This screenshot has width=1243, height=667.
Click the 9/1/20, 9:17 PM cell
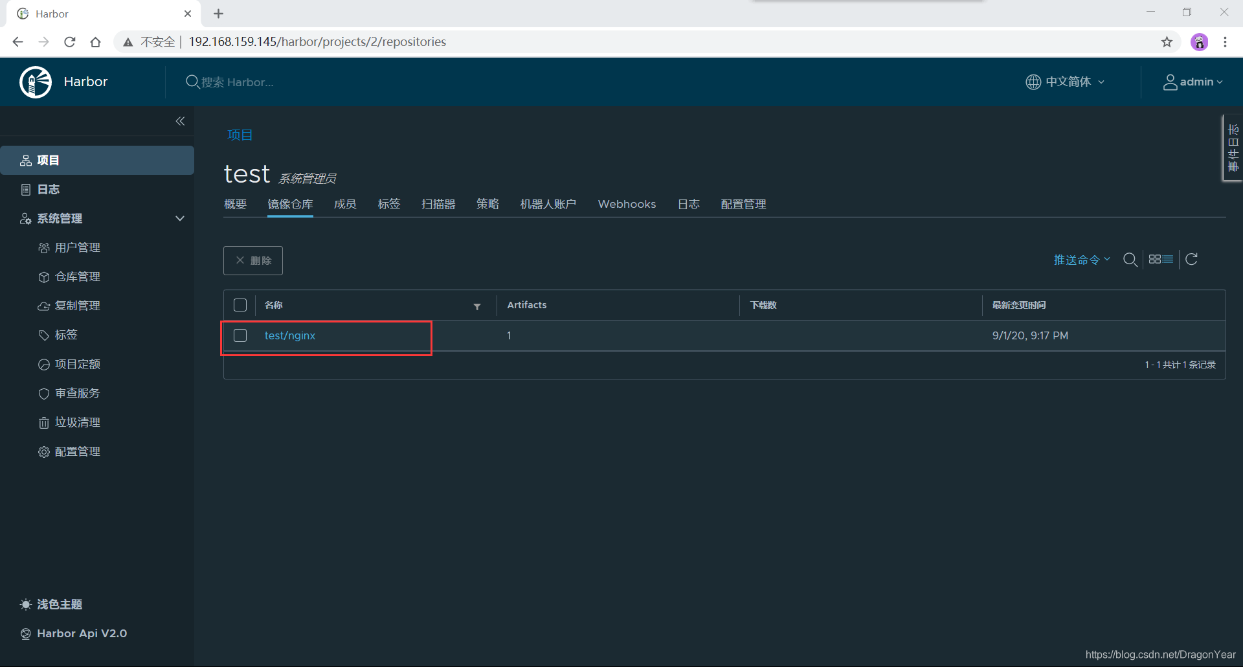pos(1030,335)
